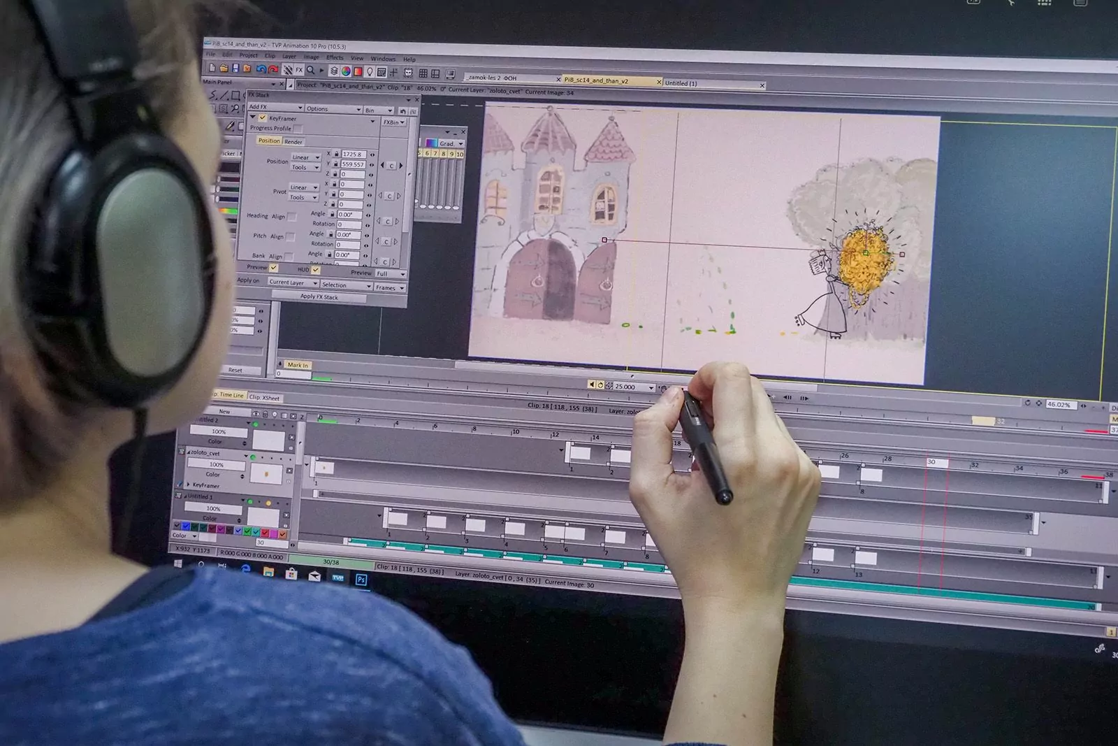Open the Add FX dropdown
The width and height of the screenshot is (1118, 746).
pos(275,107)
